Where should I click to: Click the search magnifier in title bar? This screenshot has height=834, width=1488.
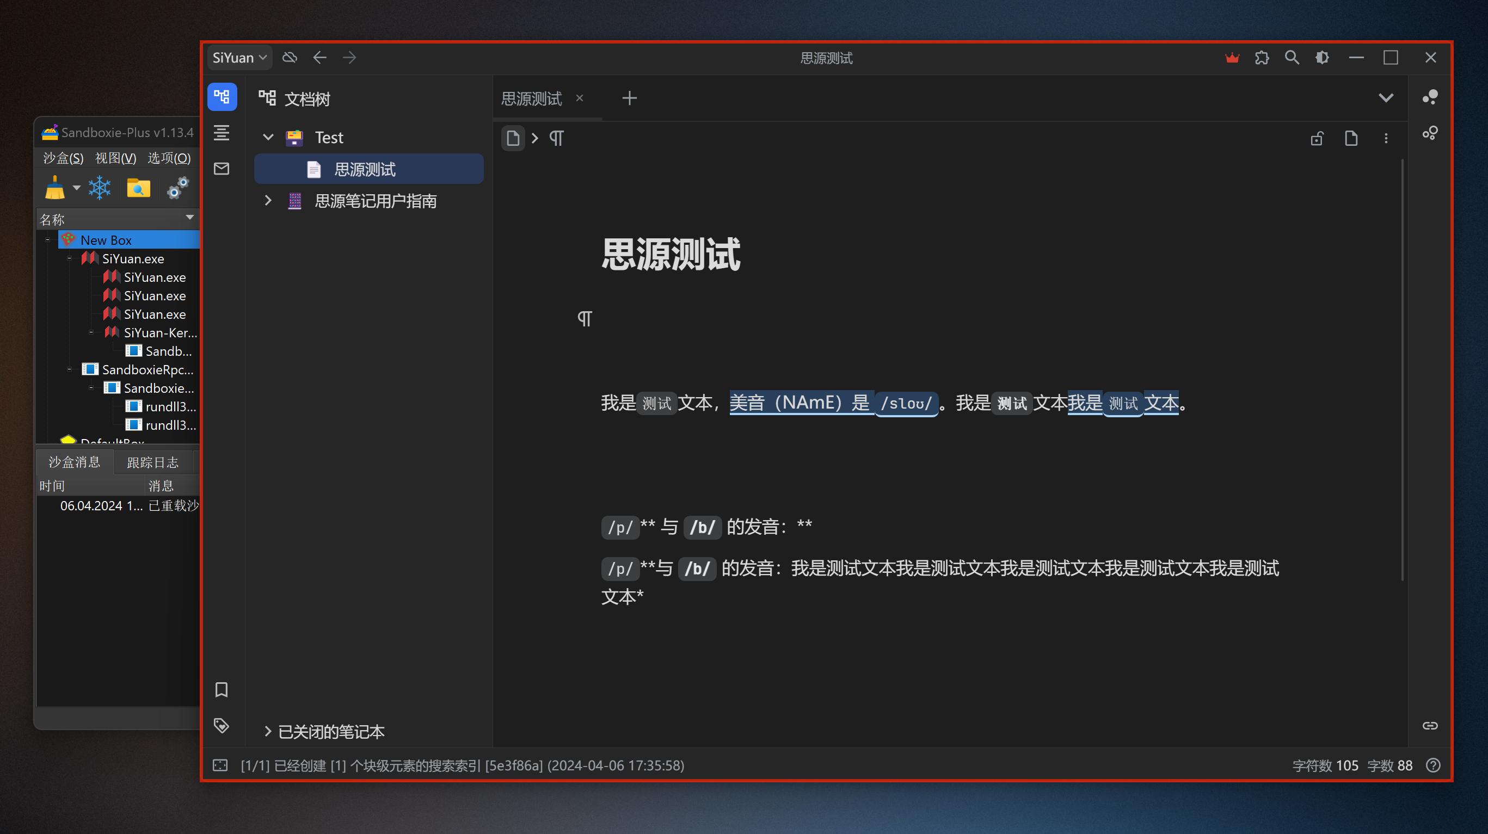click(1292, 58)
